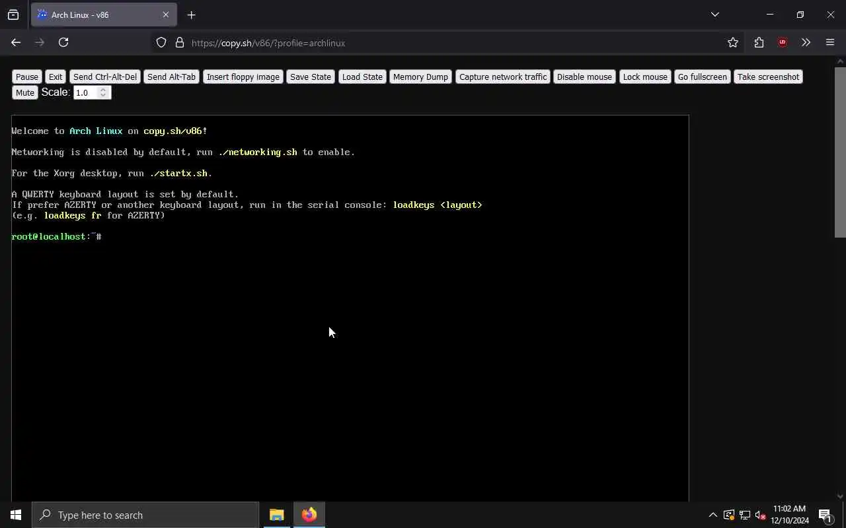Open the Extensions puzzle icon
846x528 pixels.
point(759,42)
